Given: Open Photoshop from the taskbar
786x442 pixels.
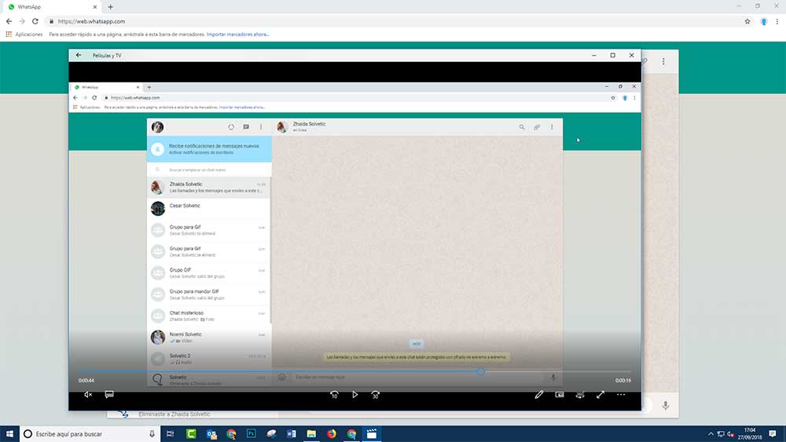Looking at the screenshot, I should (252, 434).
